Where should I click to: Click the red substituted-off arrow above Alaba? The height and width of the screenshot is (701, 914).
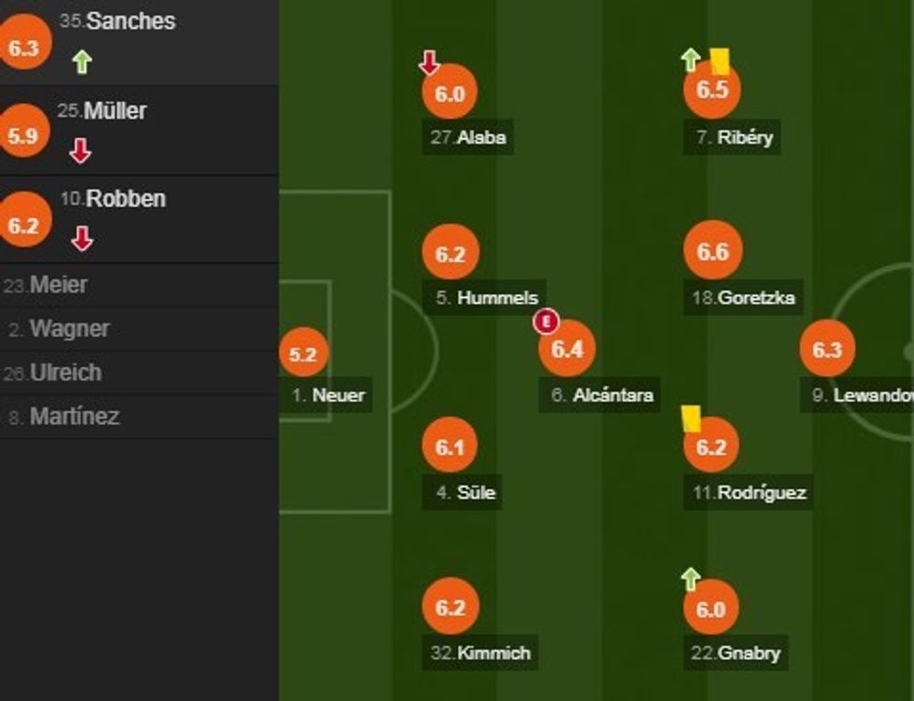click(429, 63)
